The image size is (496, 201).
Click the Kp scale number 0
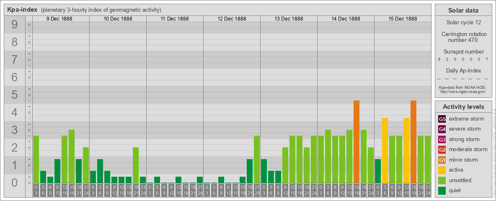tap(15, 183)
